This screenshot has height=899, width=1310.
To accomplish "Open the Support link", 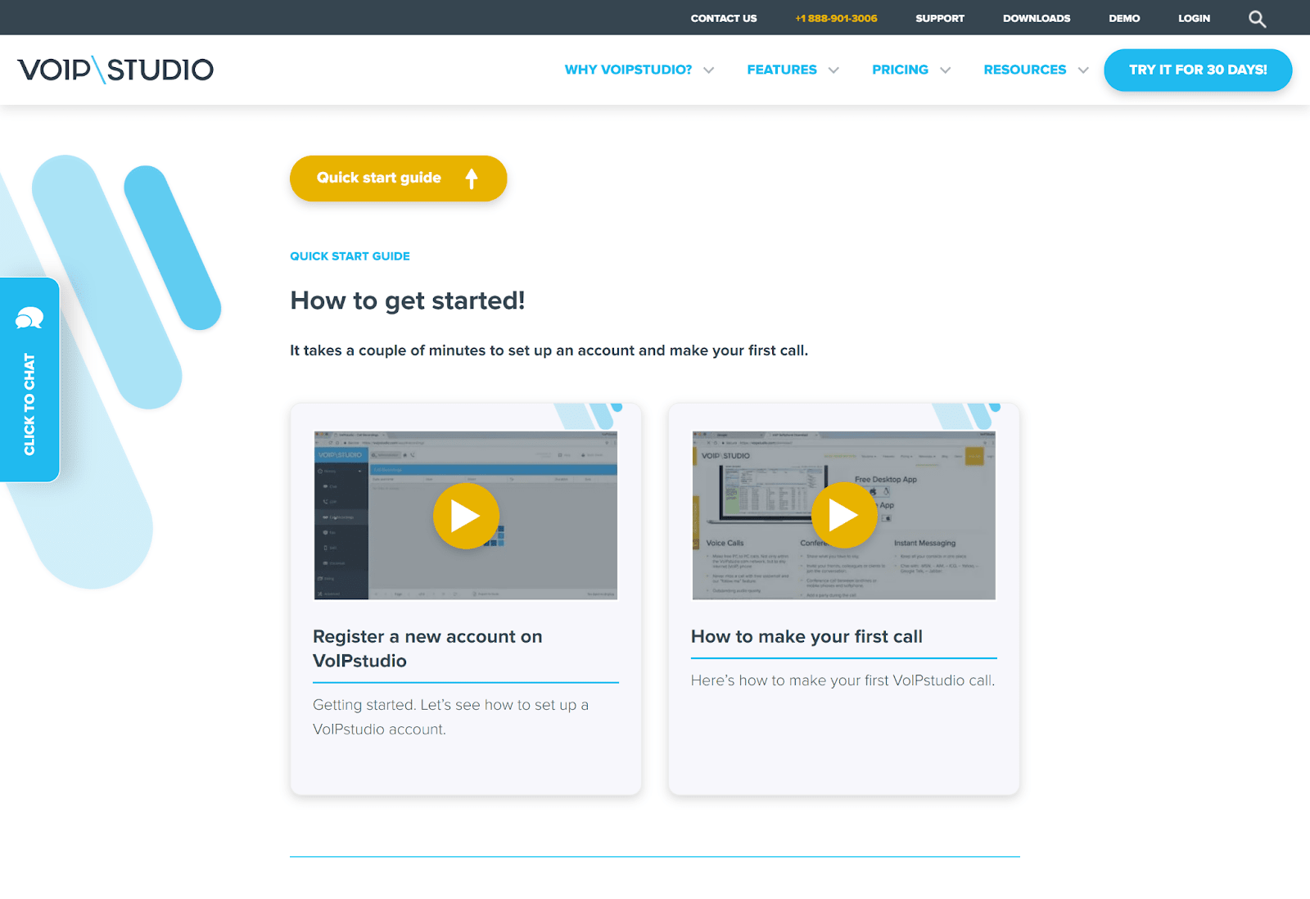I will [x=940, y=18].
